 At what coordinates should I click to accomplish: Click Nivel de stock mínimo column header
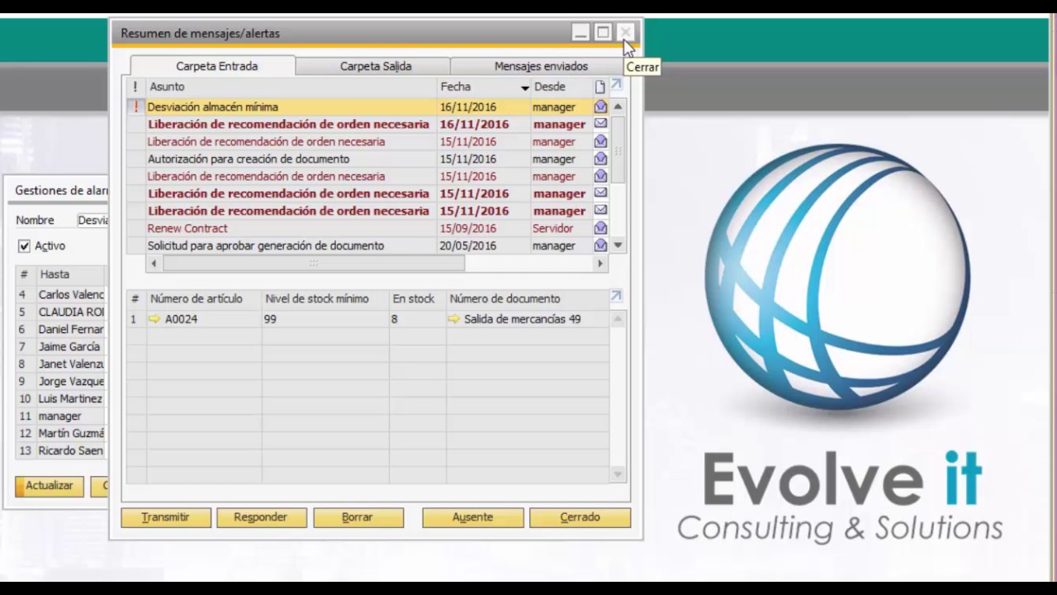point(325,299)
